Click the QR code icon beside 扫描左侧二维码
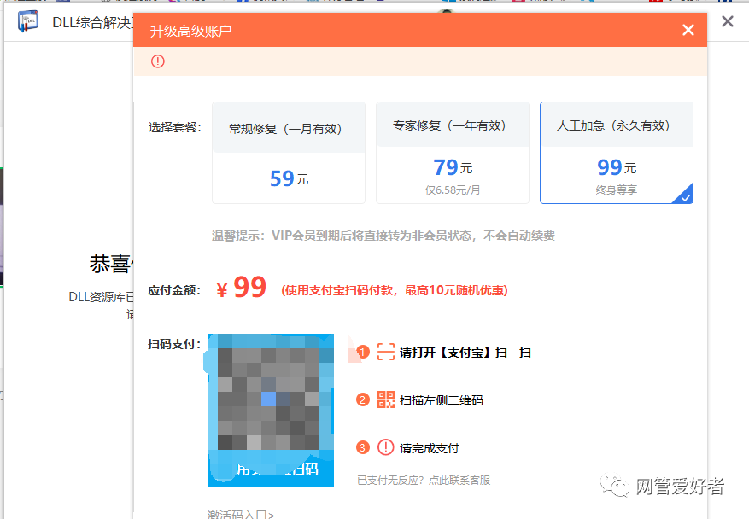 pos(385,399)
